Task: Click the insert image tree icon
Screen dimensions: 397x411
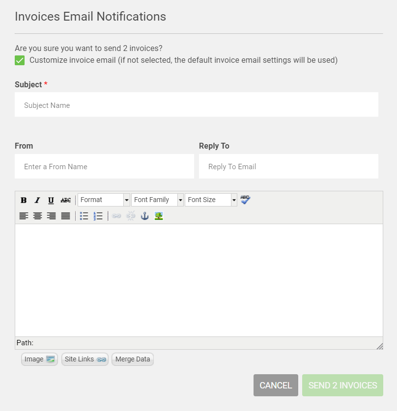Action: [159, 216]
